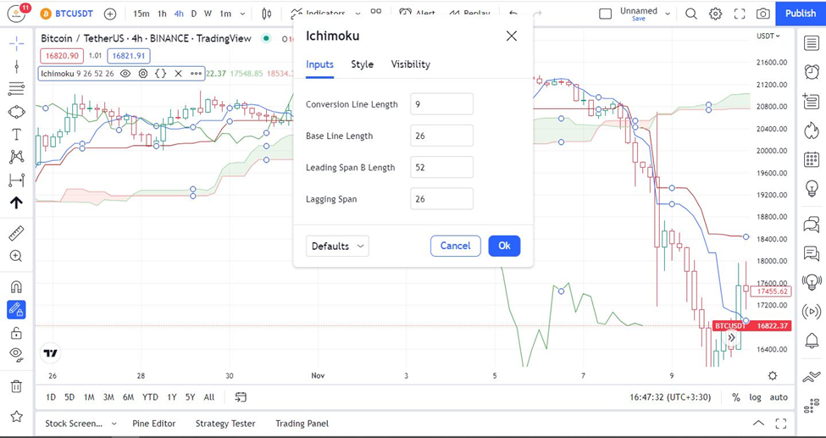Enter fullscreen mode
Screen dimensions: 826x438
pos(740,14)
